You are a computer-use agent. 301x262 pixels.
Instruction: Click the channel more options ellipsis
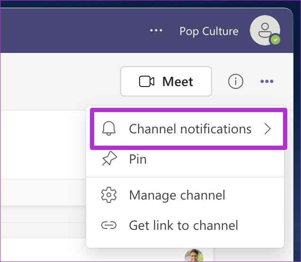pos(267,81)
